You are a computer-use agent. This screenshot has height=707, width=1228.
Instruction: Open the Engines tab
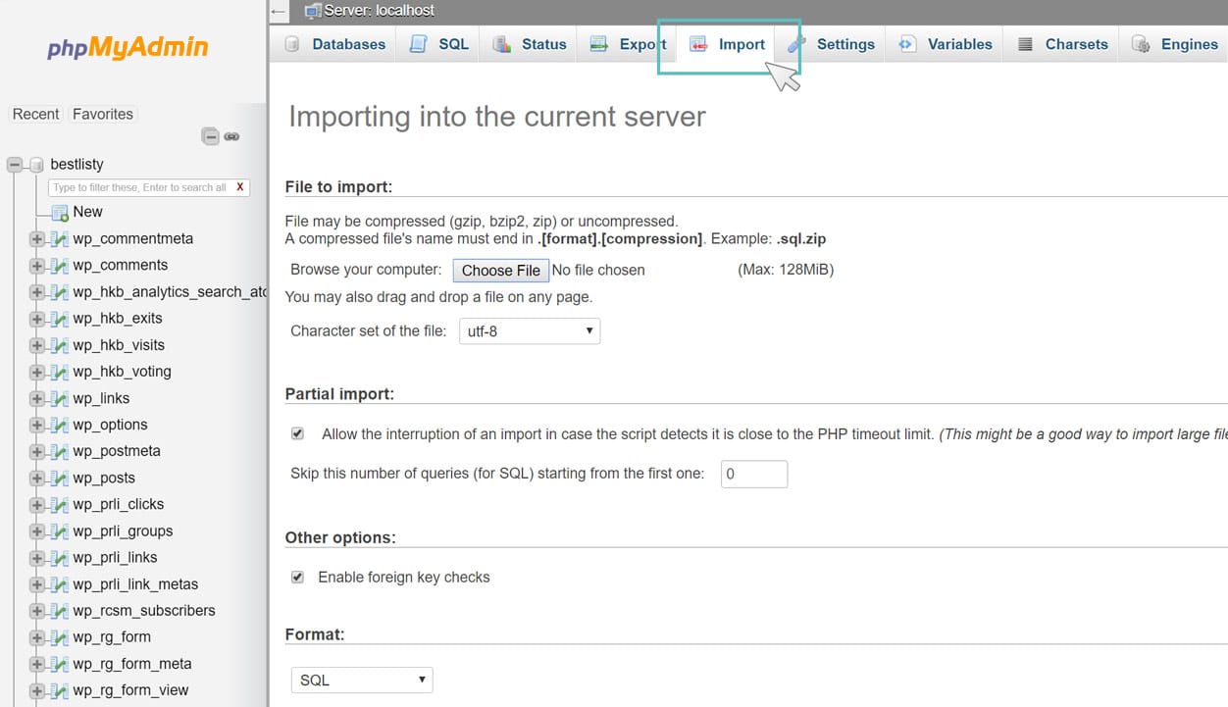(x=1175, y=44)
